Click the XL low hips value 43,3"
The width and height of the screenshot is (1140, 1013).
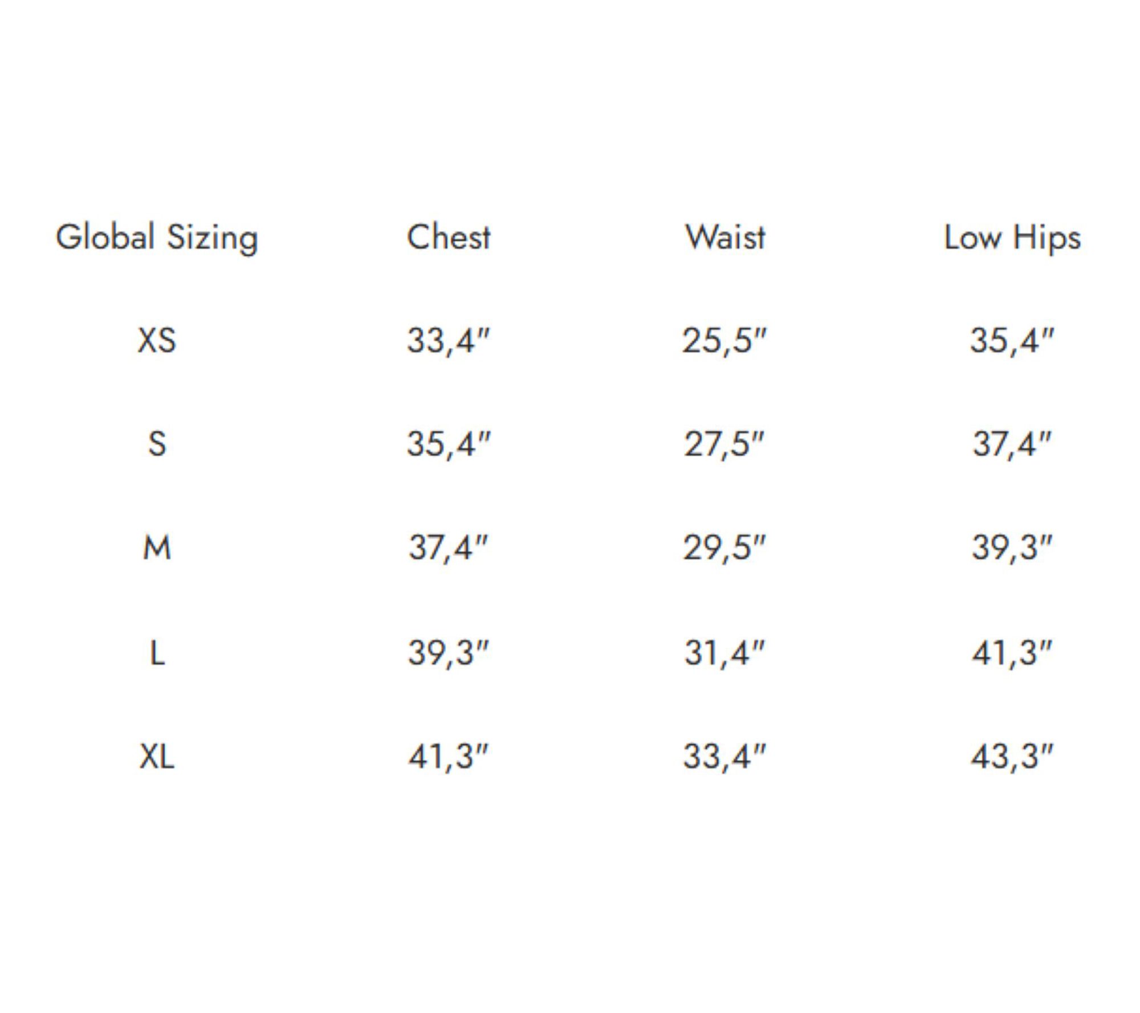[1012, 757]
